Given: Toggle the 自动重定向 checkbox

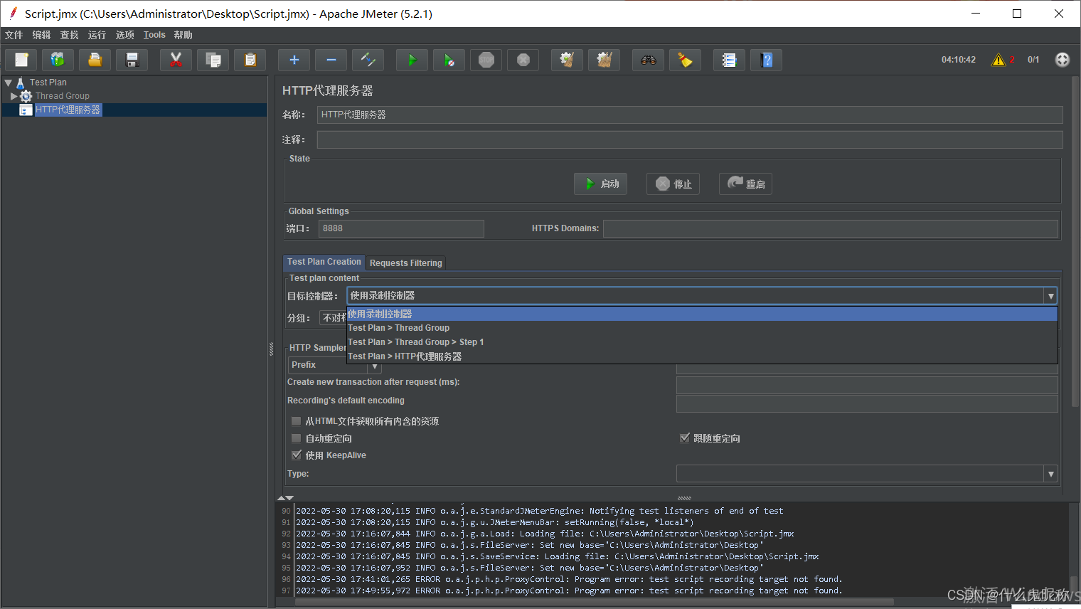Looking at the screenshot, I should [297, 438].
